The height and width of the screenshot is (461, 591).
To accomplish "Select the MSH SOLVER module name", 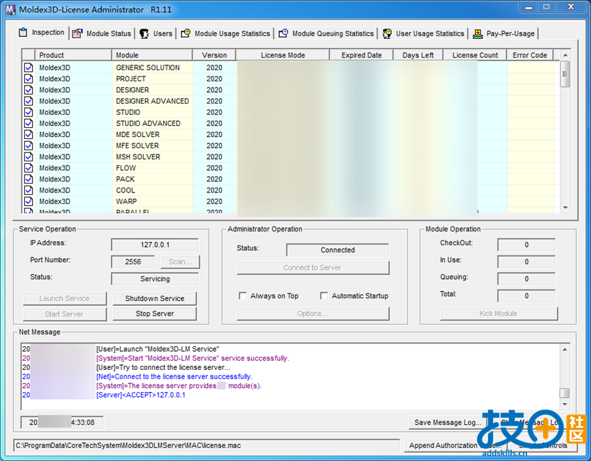I will pyautogui.click(x=138, y=157).
